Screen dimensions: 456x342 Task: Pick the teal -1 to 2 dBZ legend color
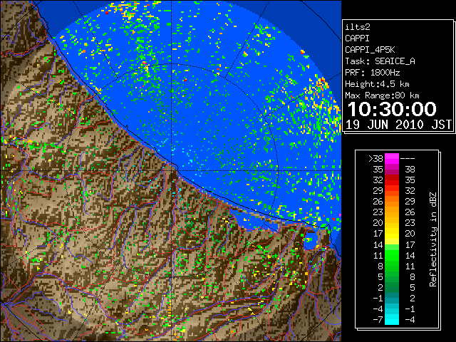(x=392, y=298)
